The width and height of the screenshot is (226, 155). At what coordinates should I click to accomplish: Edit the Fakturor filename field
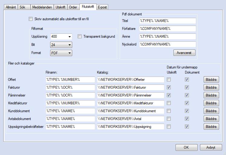70,87
